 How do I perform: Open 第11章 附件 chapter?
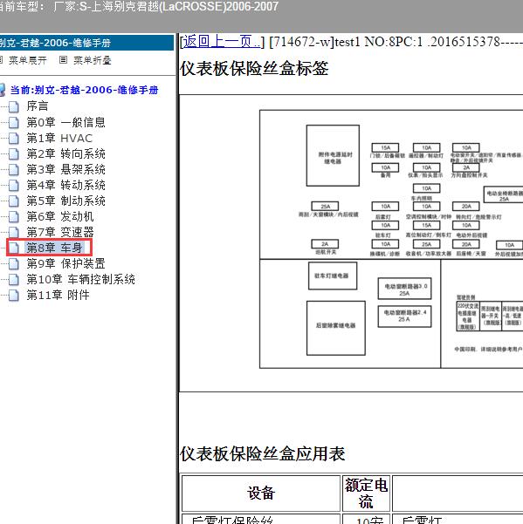click(58, 295)
